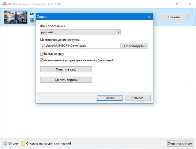
Task: Click the "Очистить кэш" button
Action: 66,70
